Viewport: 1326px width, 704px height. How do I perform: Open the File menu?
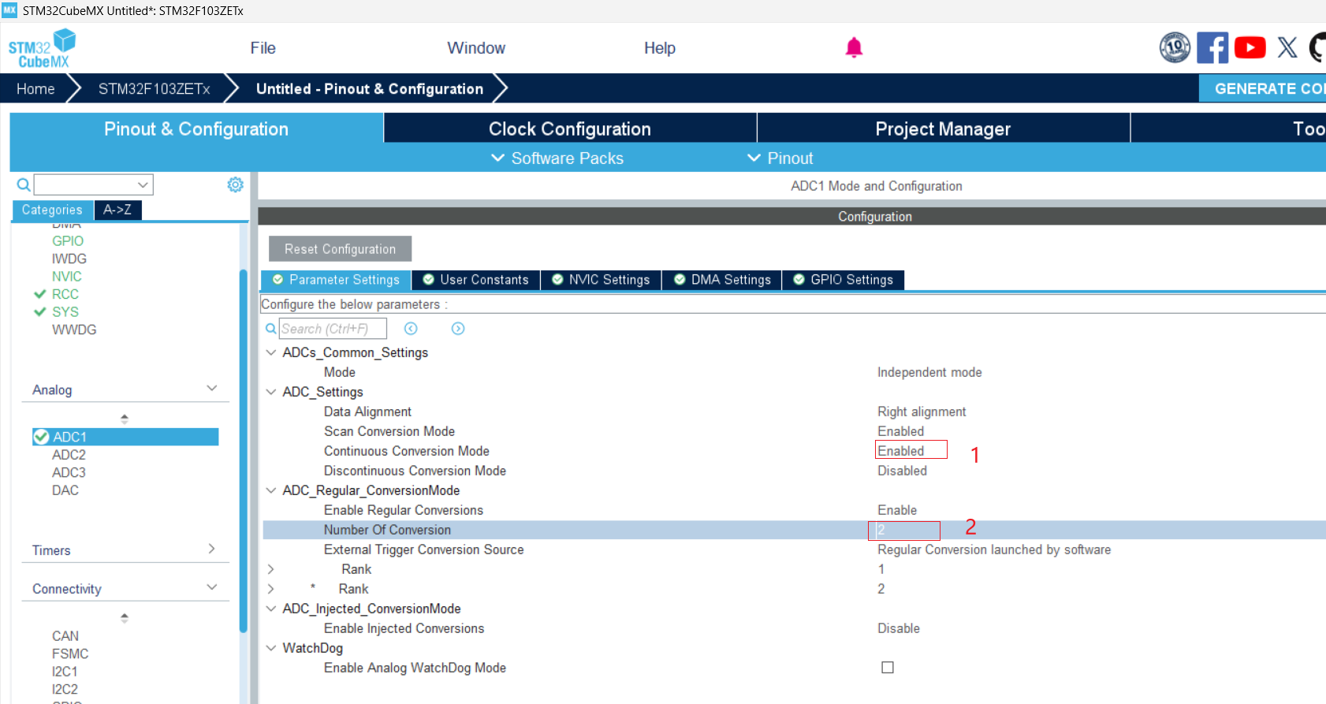(x=263, y=48)
